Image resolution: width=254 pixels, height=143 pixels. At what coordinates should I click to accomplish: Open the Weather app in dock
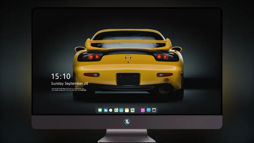(x=106, y=110)
